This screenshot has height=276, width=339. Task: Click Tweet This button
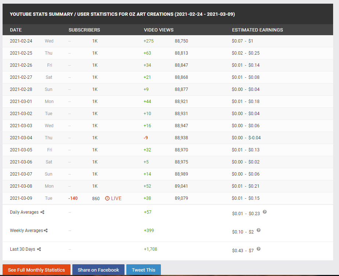click(x=144, y=270)
